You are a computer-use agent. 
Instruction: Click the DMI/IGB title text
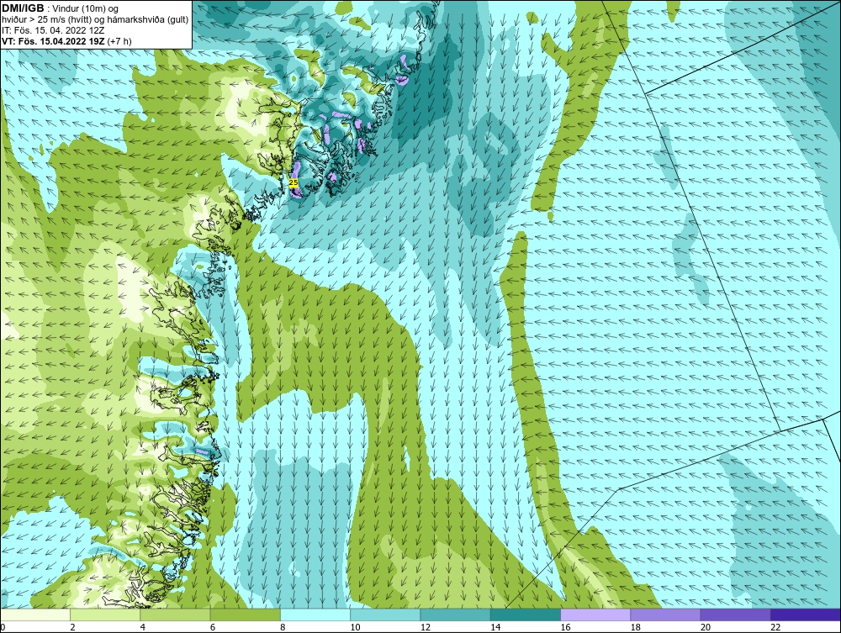point(23,8)
